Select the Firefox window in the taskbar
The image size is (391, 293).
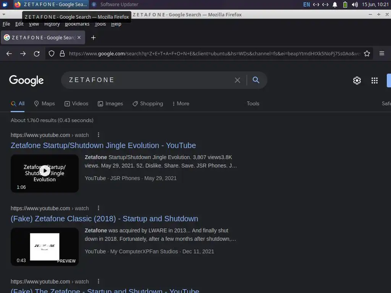click(x=51, y=5)
